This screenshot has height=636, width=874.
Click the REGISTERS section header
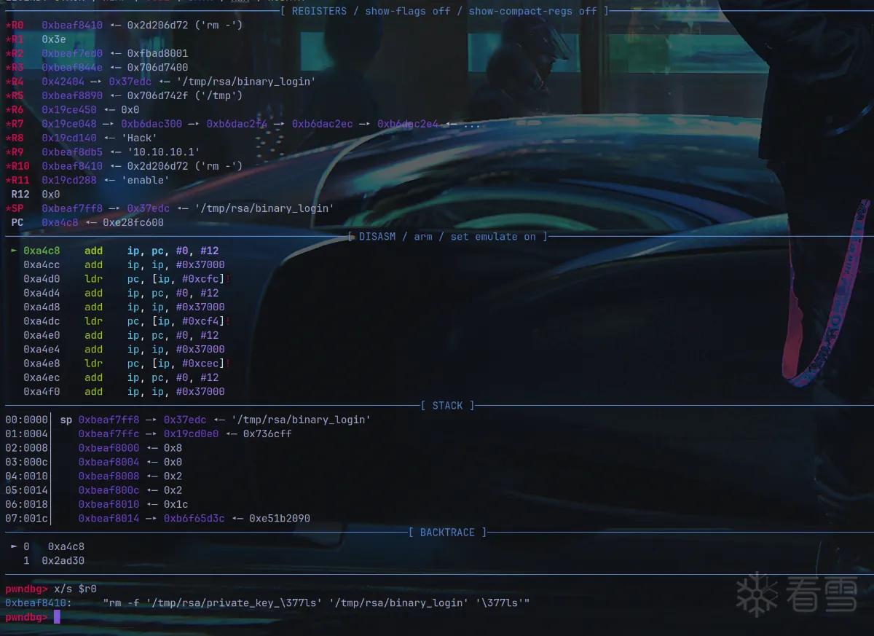pyautogui.click(x=445, y=11)
